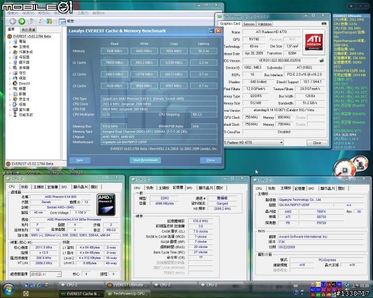Image resolution: width=373 pixels, height=298 pixels.
Task: Click the Close button in GPU-Z window
Action: (317, 143)
